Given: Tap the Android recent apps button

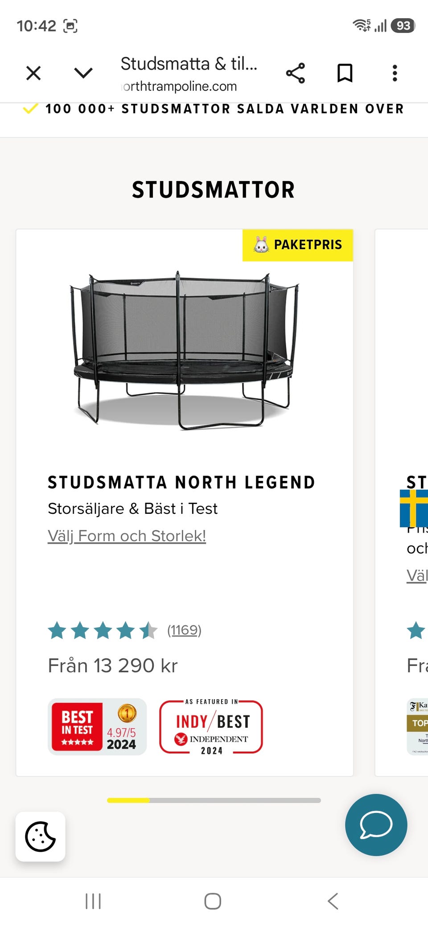Looking at the screenshot, I should pos(93,901).
